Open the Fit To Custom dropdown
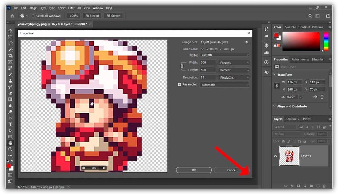 point(224,55)
